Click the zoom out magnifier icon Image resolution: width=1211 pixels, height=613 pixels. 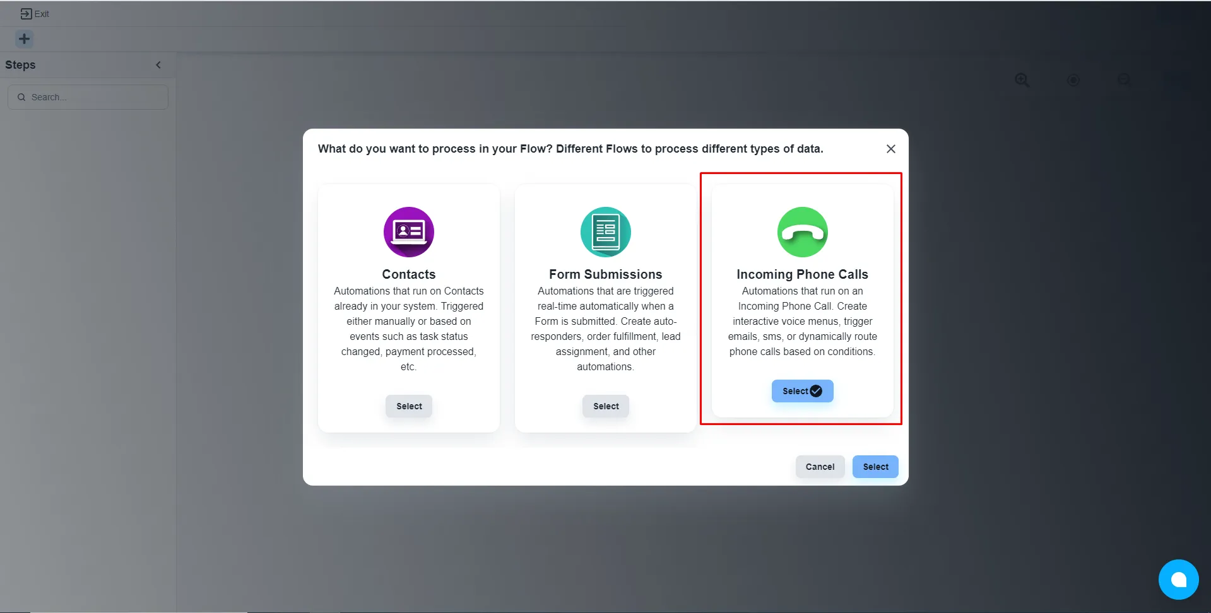click(x=1124, y=79)
